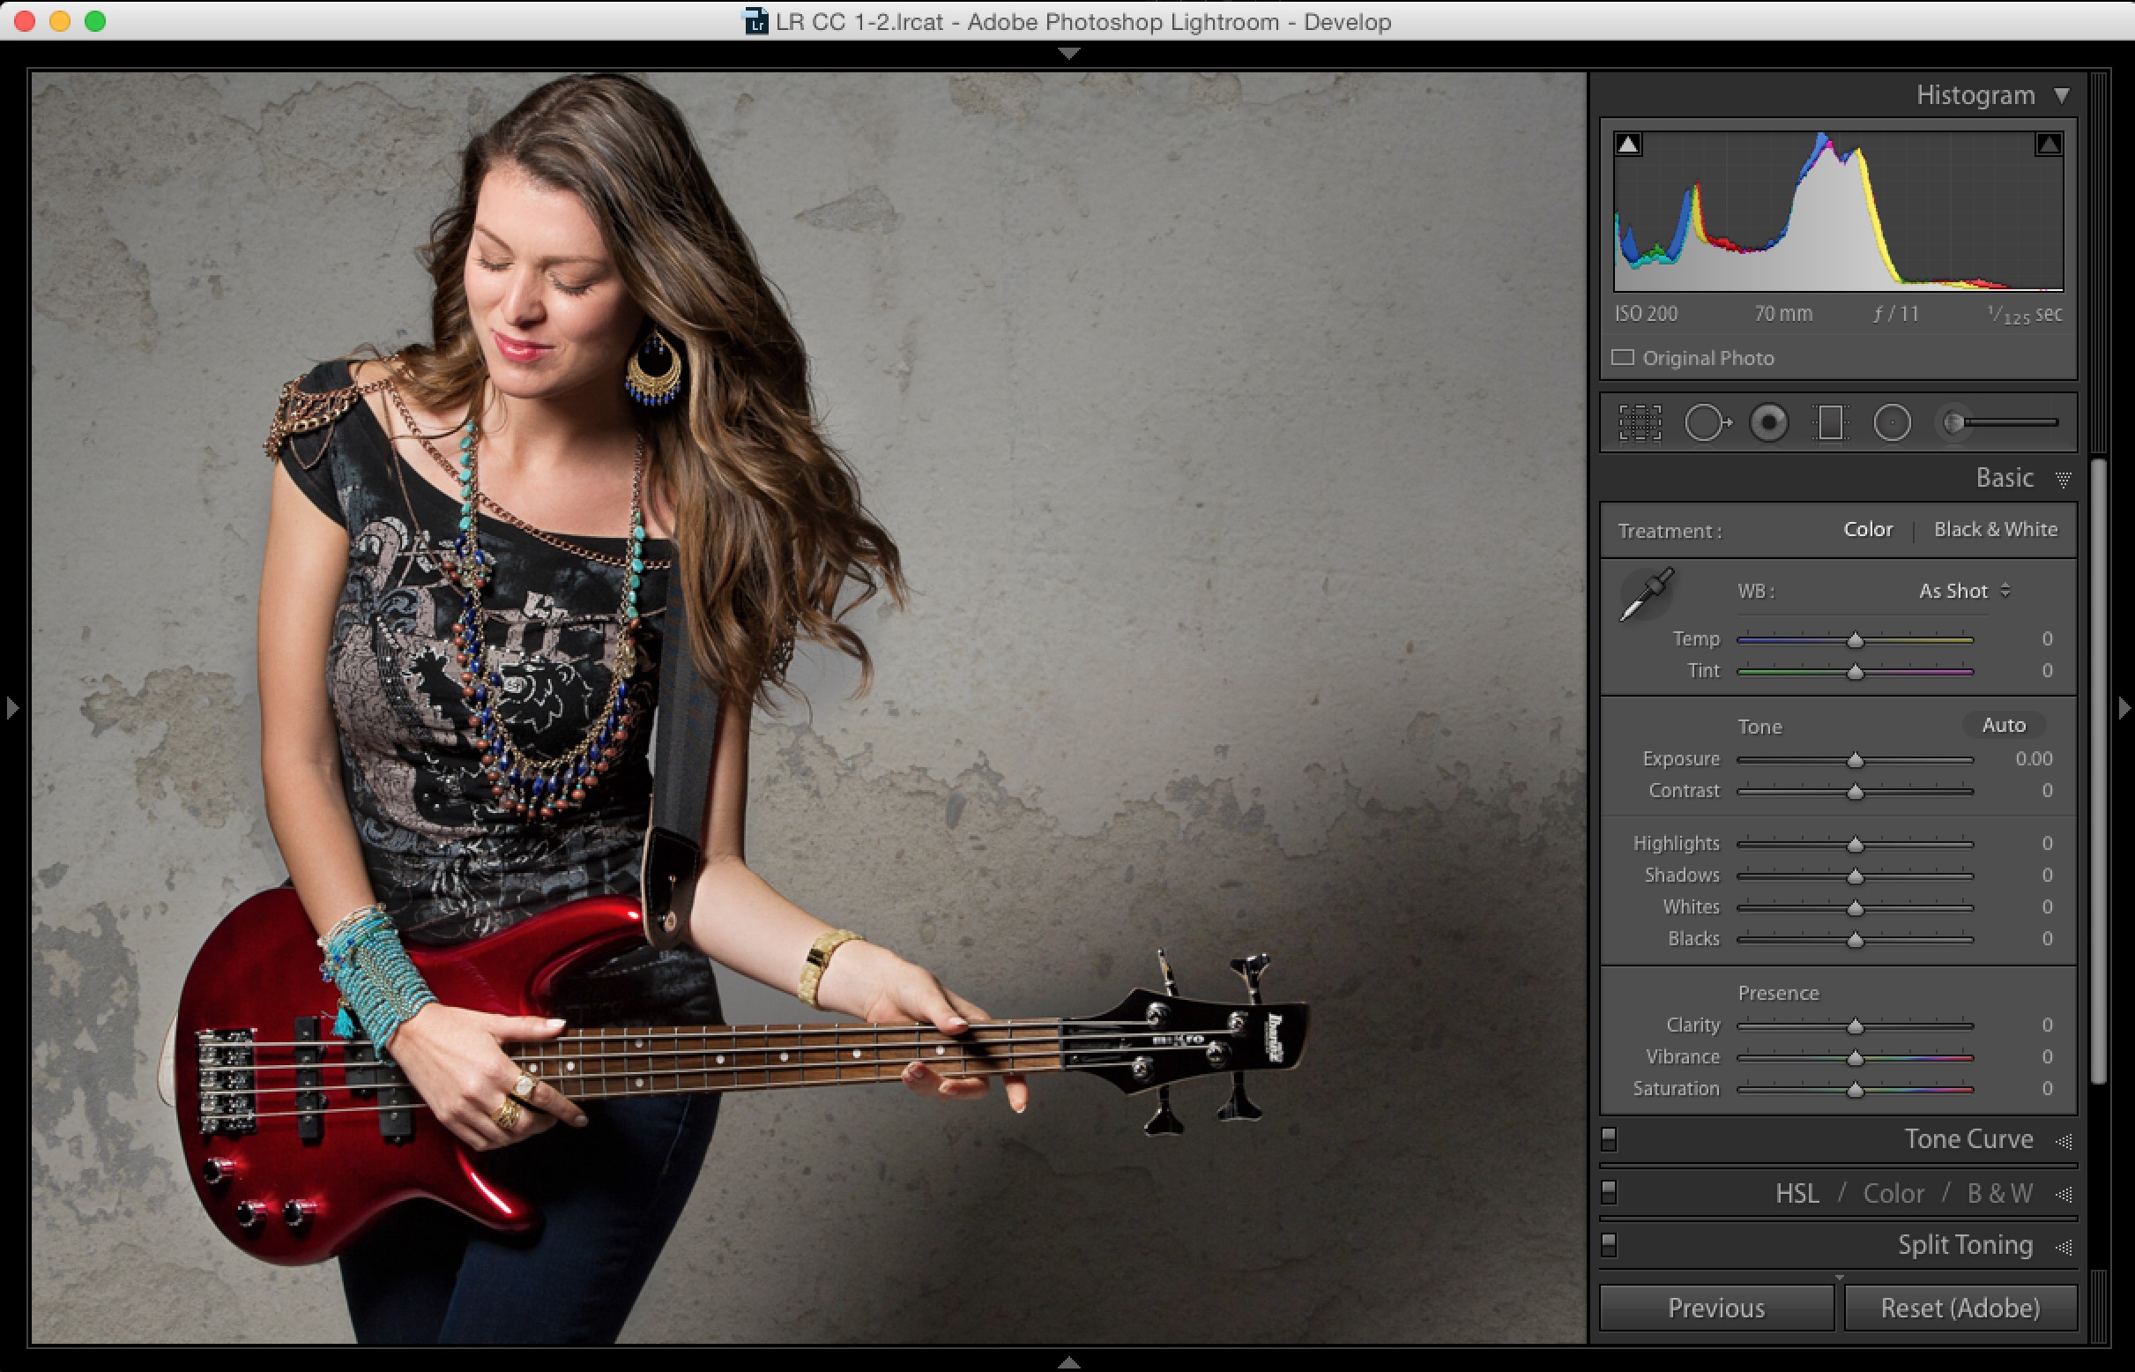Screen dimensions: 2135x1372
Task: Switch treatment to Black & White
Action: tap(1995, 529)
